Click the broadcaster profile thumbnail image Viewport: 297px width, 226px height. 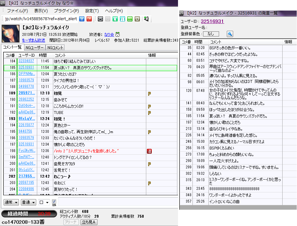coord(11,33)
